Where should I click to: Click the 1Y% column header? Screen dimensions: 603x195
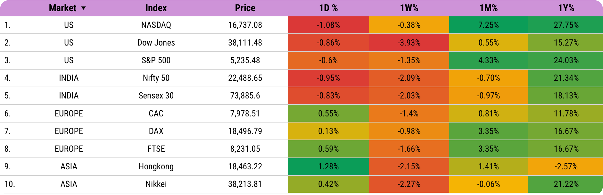click(566, 8)
